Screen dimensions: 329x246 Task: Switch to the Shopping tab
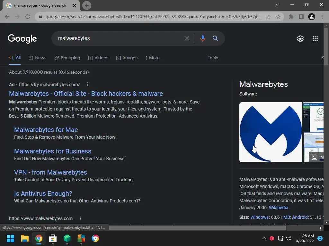click(x=67, y=58)
